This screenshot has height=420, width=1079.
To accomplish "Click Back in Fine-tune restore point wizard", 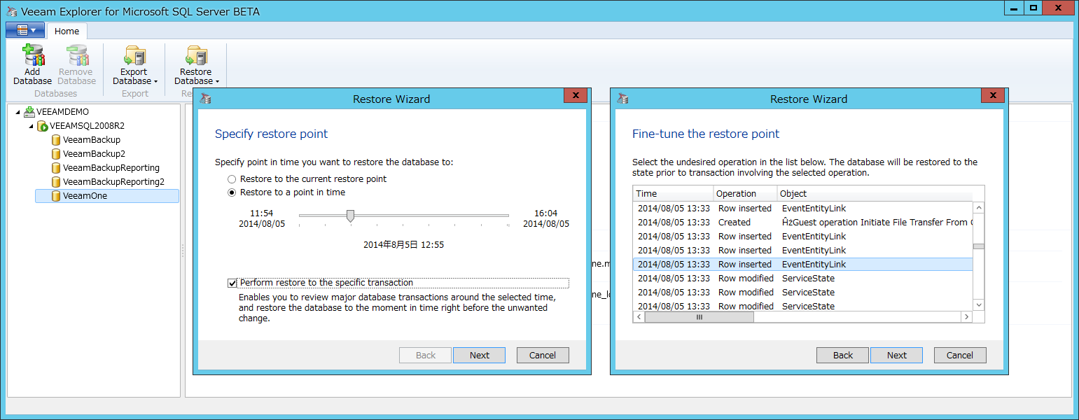I will (x=843, y=355).
